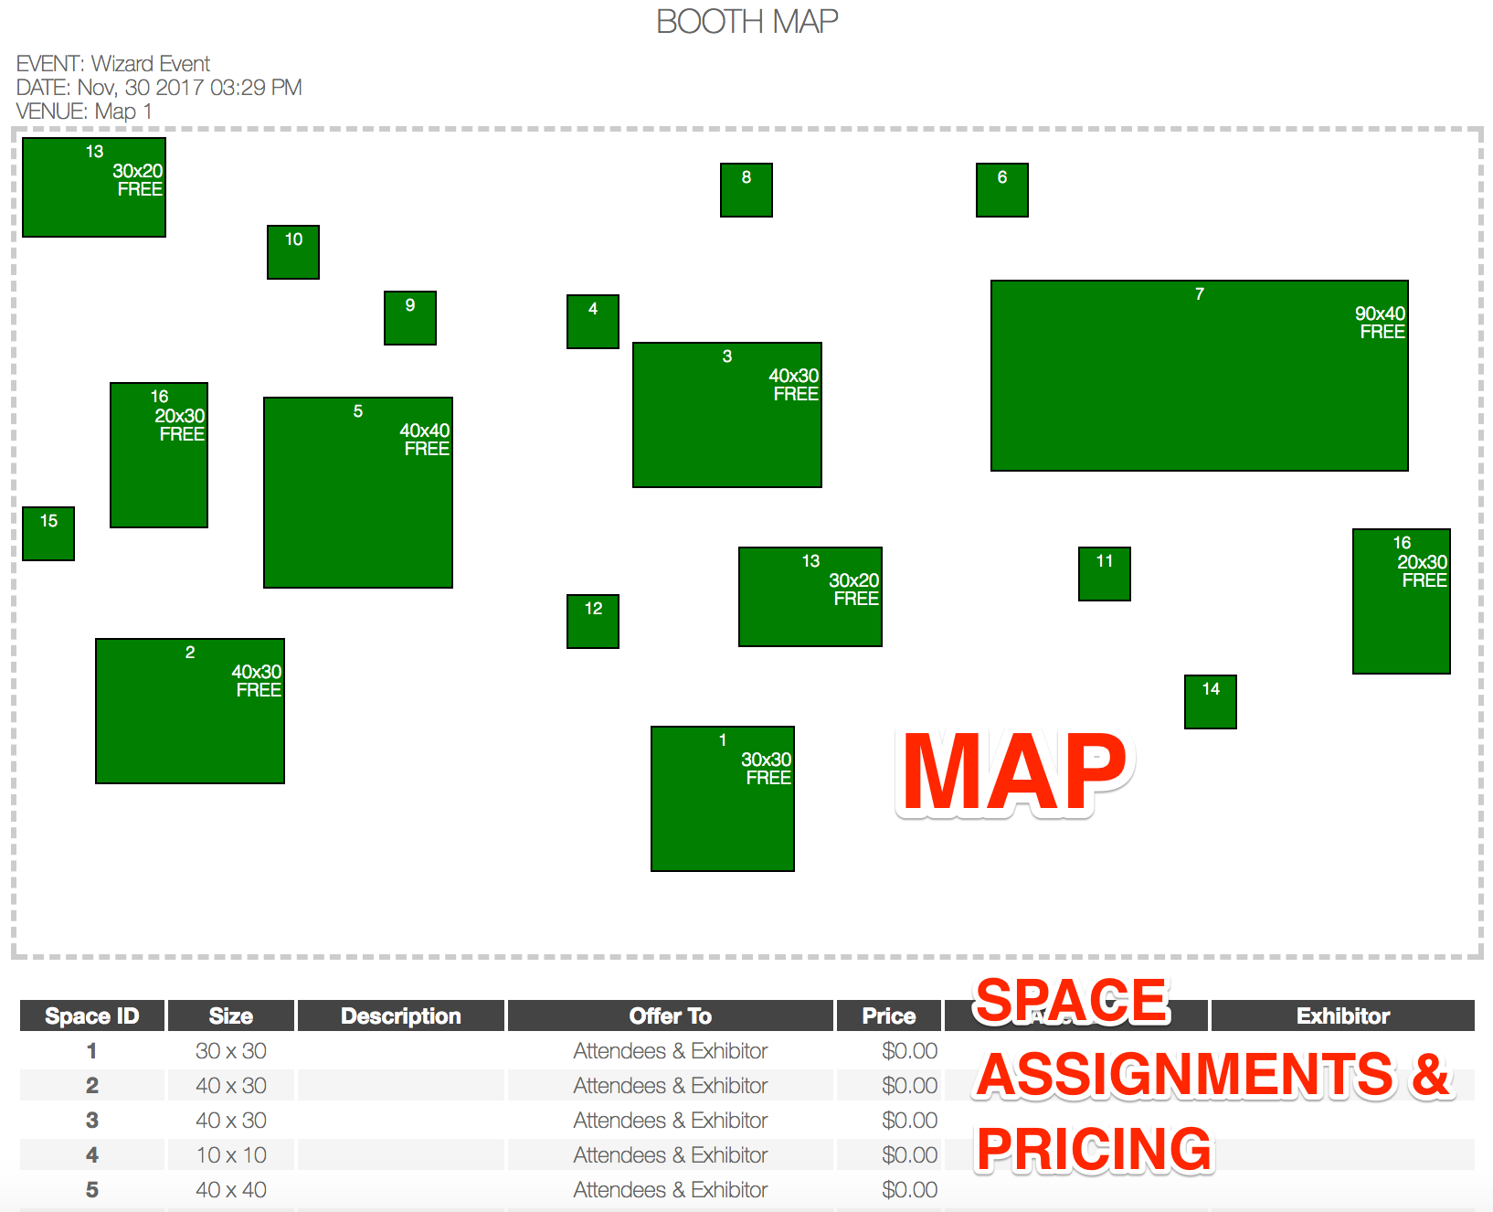Click the Size column header

pos(230,1015)
